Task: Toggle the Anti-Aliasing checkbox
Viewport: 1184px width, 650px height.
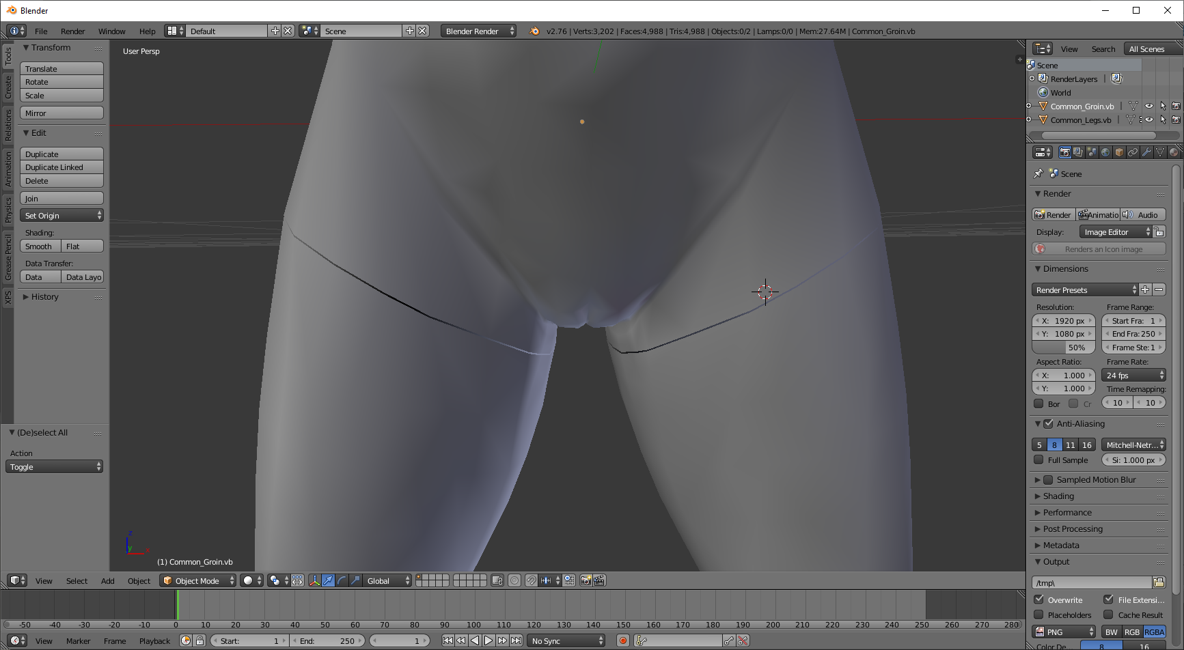Action: click(1049, 424)
